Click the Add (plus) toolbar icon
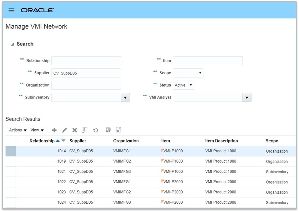Viewport: 299px width, 212px height. (54, 130)
